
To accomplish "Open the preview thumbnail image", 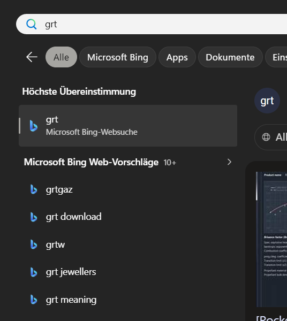I will [x=271, y=239].
